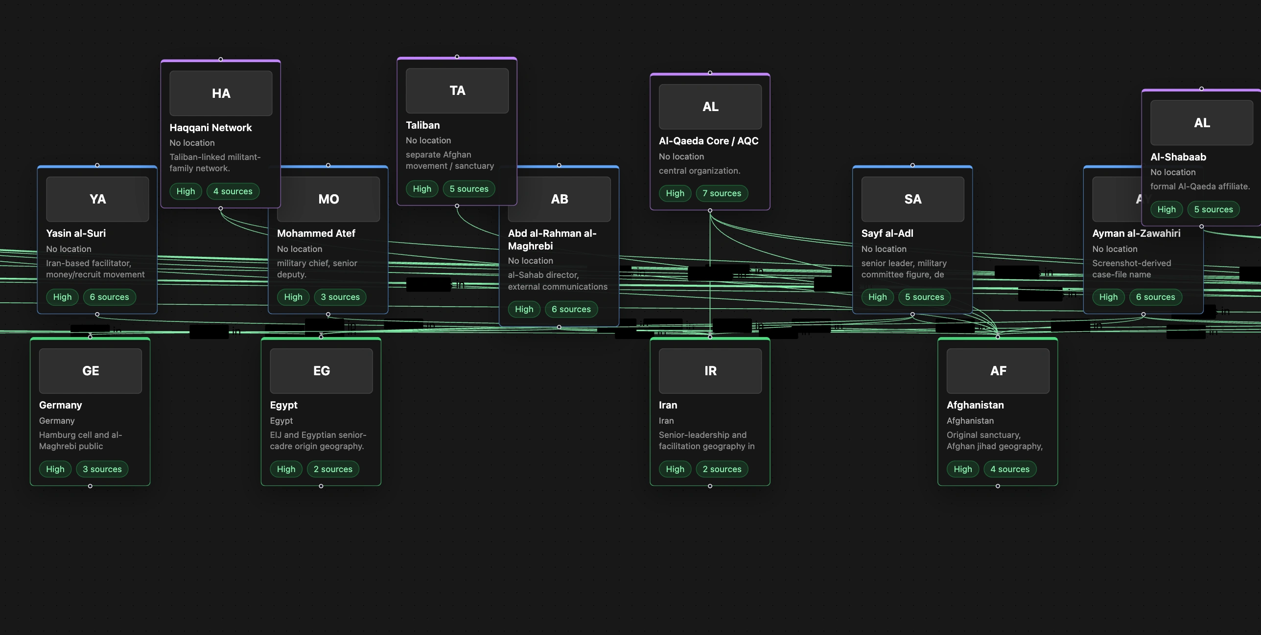Click the High badge on Taliban card

click(422, 189)
